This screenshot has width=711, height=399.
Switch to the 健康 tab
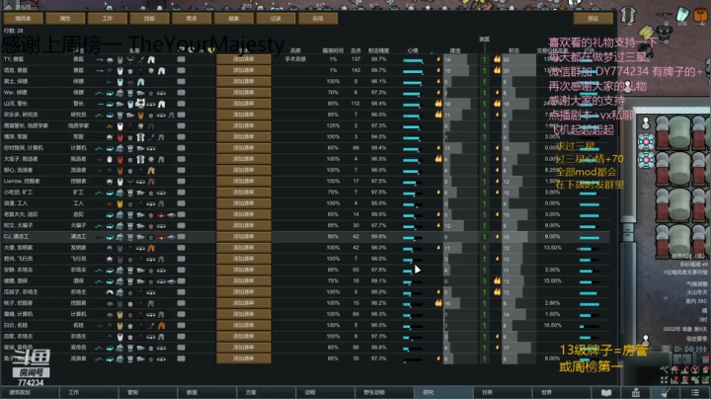pos(233,19)
